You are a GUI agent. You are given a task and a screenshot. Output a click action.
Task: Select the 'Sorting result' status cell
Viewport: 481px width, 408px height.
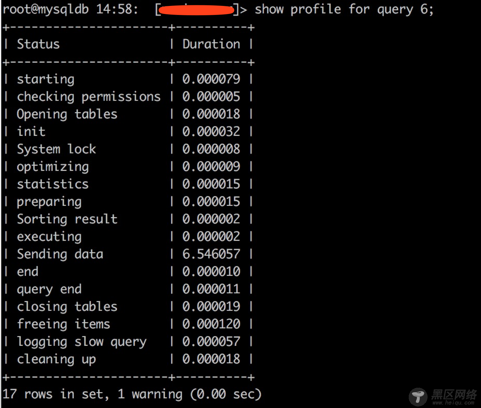(x=67, y=219)
